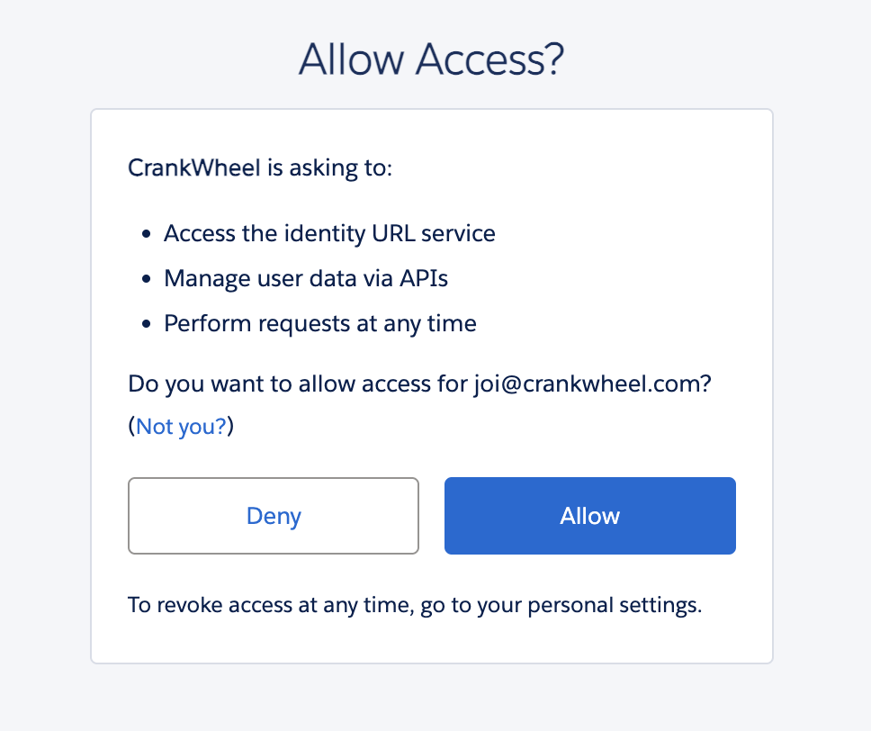Click the joi@crankwheel.com email address
The height and width of the screenshot is (731, 871).
coord(589,384)
